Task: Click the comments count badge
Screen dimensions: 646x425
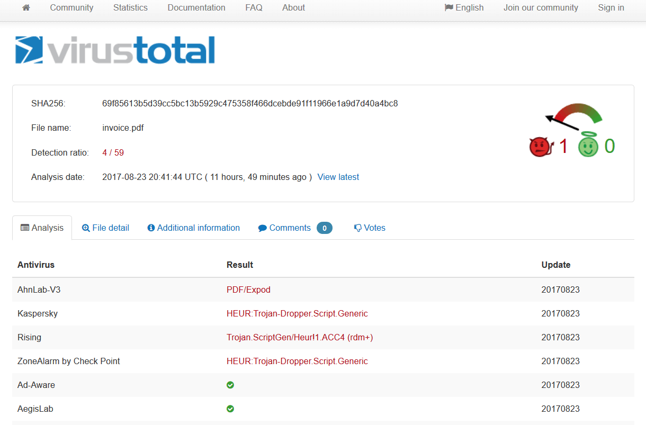Action: 324,228
